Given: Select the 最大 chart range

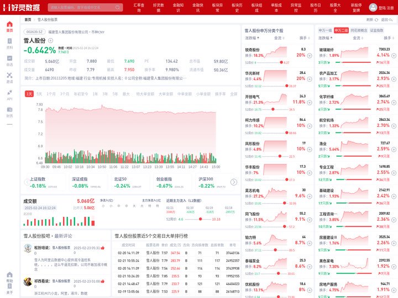Looking at the screenshot, I should click(x=126, y=94).
